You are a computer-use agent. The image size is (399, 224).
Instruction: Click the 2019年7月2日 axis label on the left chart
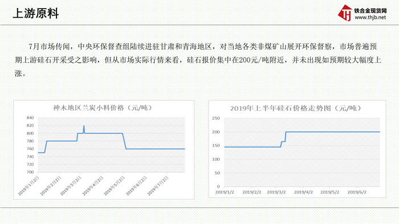tap(157, 186)
